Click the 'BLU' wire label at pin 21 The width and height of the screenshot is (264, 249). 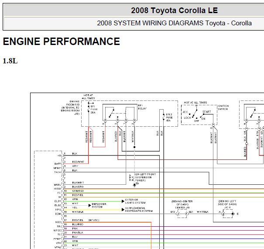click(x=75, y=237)
